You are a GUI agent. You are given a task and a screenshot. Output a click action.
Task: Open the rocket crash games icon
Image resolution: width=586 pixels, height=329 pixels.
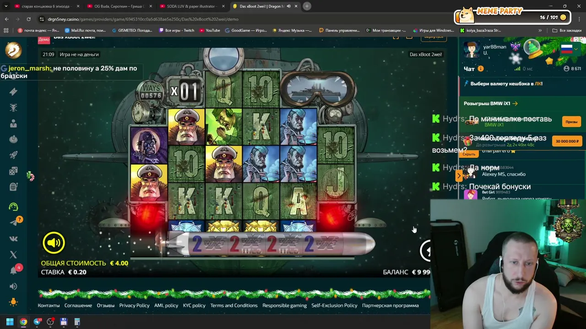point(13,155)
